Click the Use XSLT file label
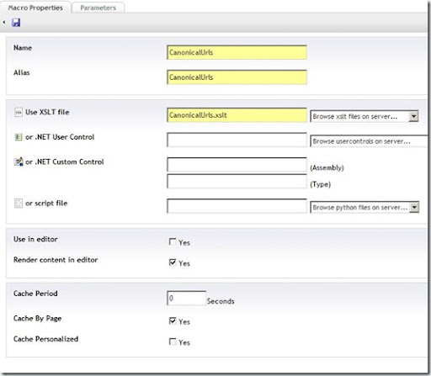The width and height of the screenshot is (431, 376). pos(47,112)
